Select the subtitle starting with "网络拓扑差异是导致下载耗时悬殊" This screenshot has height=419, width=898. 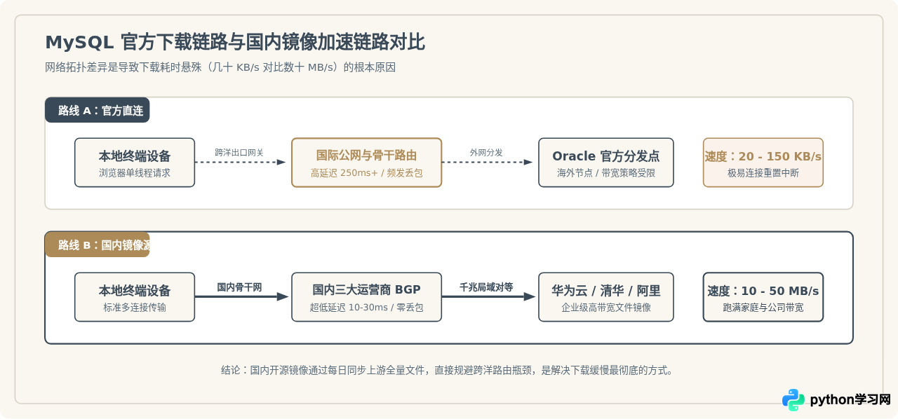click(x=220, y=68)
